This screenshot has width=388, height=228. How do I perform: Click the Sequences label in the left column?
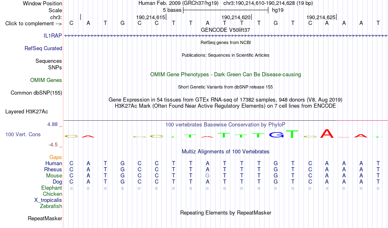(x=49, y=61)
